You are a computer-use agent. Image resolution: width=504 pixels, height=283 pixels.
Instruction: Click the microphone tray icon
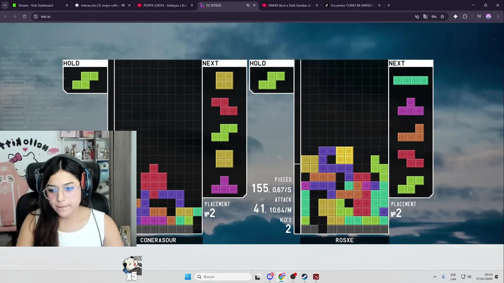point(443,277)
